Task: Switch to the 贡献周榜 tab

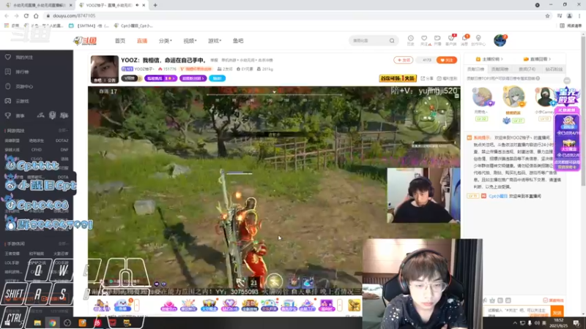Action: pyautogui.click(x=500, y=69)
